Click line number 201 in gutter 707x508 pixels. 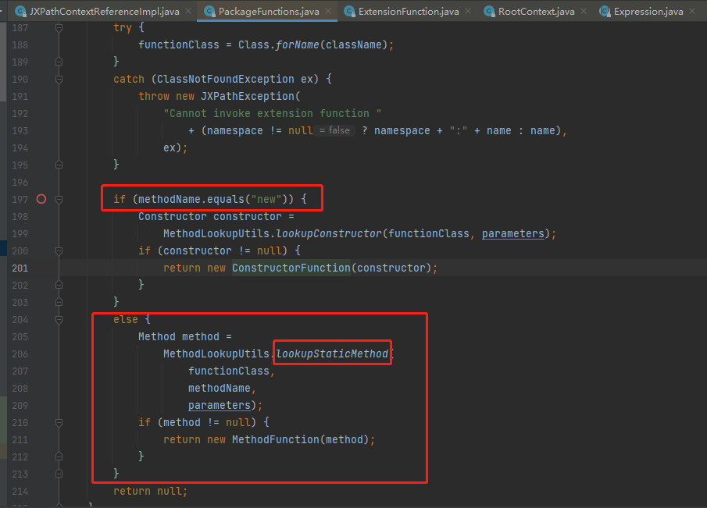pyautogui.click(x=20, y=268)
